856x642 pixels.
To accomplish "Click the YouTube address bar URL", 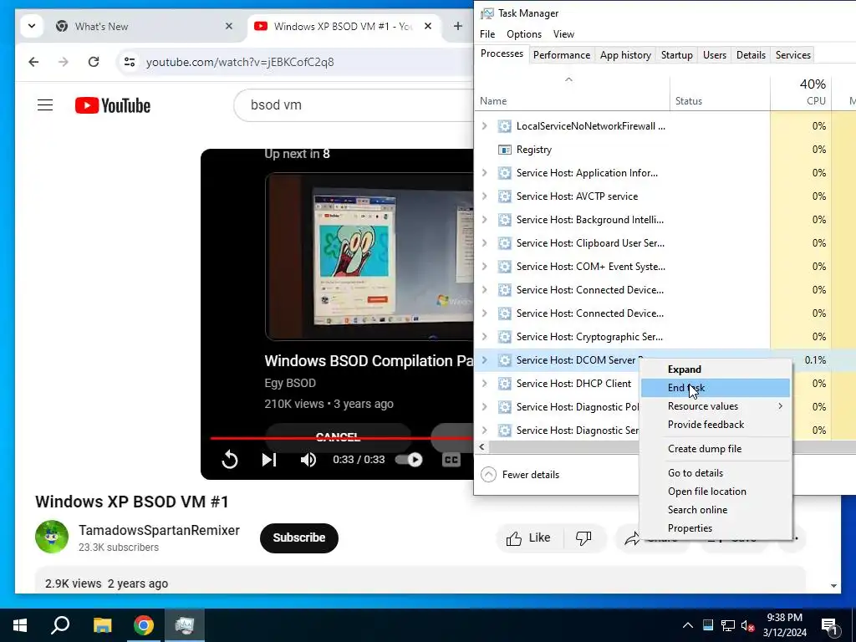I will (240, 62).
